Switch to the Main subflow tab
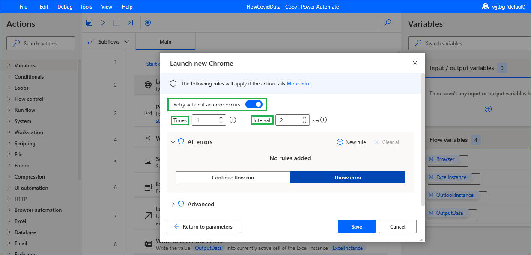Viewport: 531px width, 255px height. 165,42
